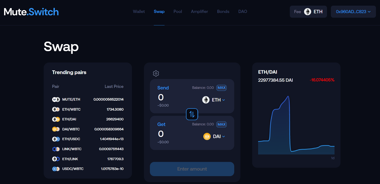The height and width of the screenshot is (184, 380).
Task: Click the LINK/WBTC pair icon
Action: coord(56,149)
